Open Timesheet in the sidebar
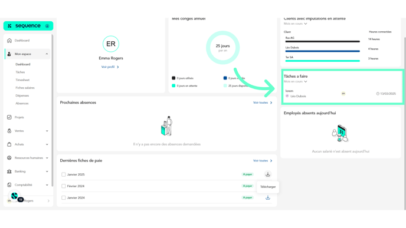The image size is (406, 228). tap(22, 80)
